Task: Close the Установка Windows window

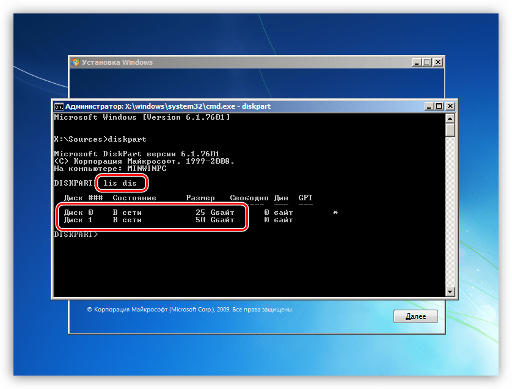Action: click(x=437, y=62)
